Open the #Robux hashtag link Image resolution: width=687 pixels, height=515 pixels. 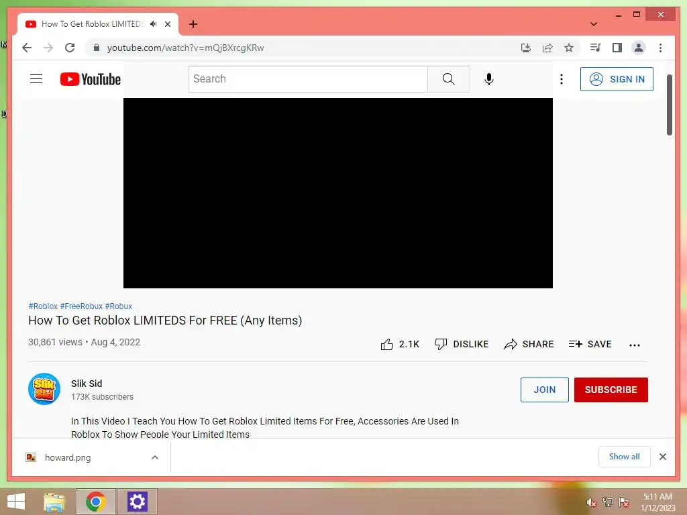point(118,306)
